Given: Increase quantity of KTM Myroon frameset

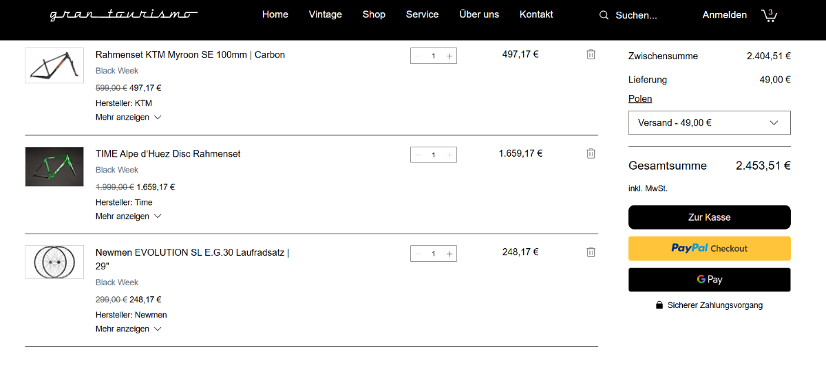Looking at the screenshot, I should point(449,56).
